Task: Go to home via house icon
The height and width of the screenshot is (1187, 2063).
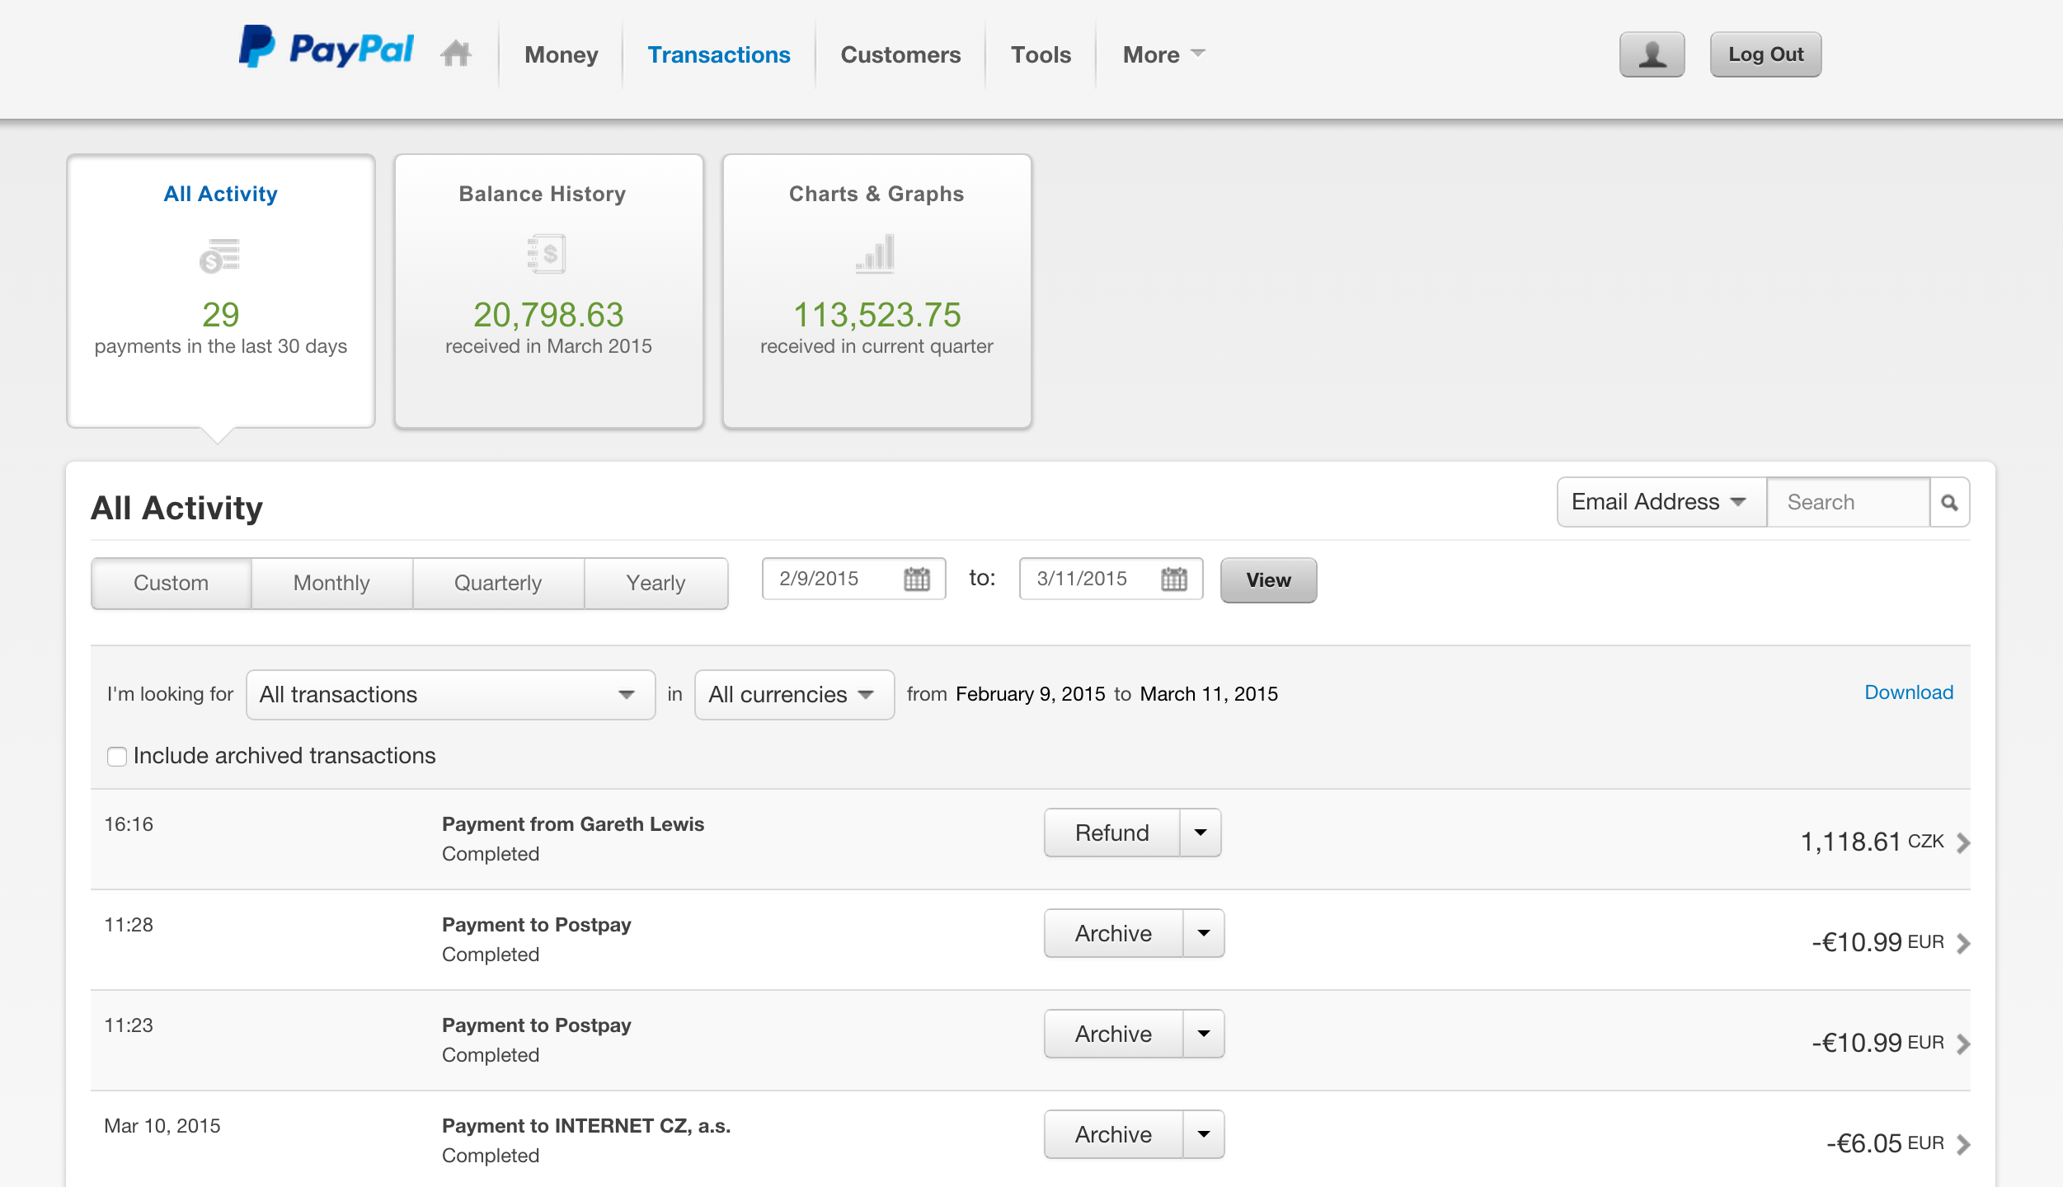Action: point(456,54)
